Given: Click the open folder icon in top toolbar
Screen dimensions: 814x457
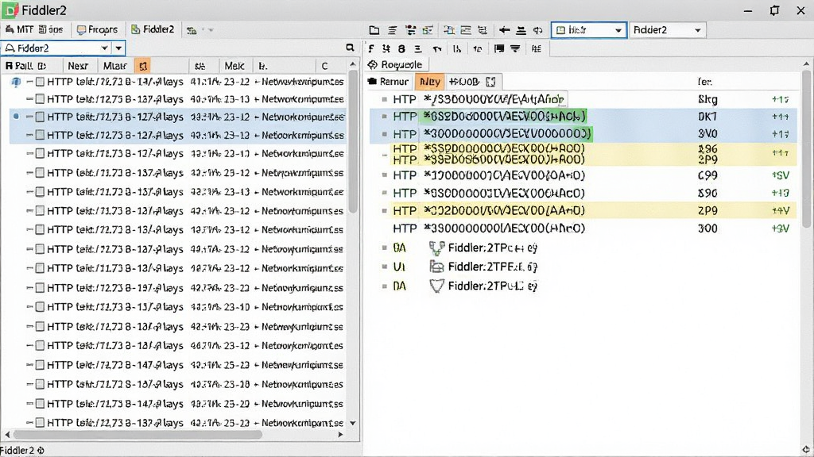Looking at the screenshot, I should pos(374,30).
